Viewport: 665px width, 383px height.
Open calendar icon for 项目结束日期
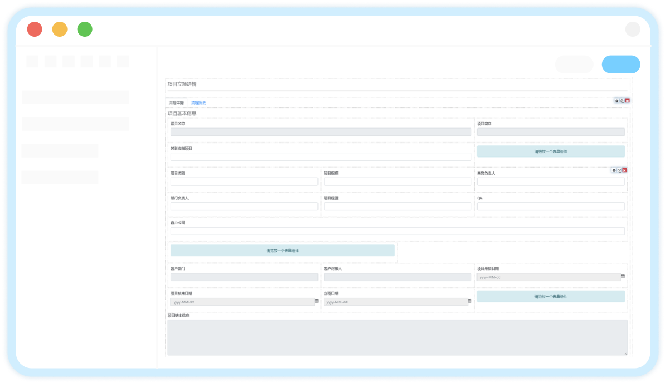point(316,301)
